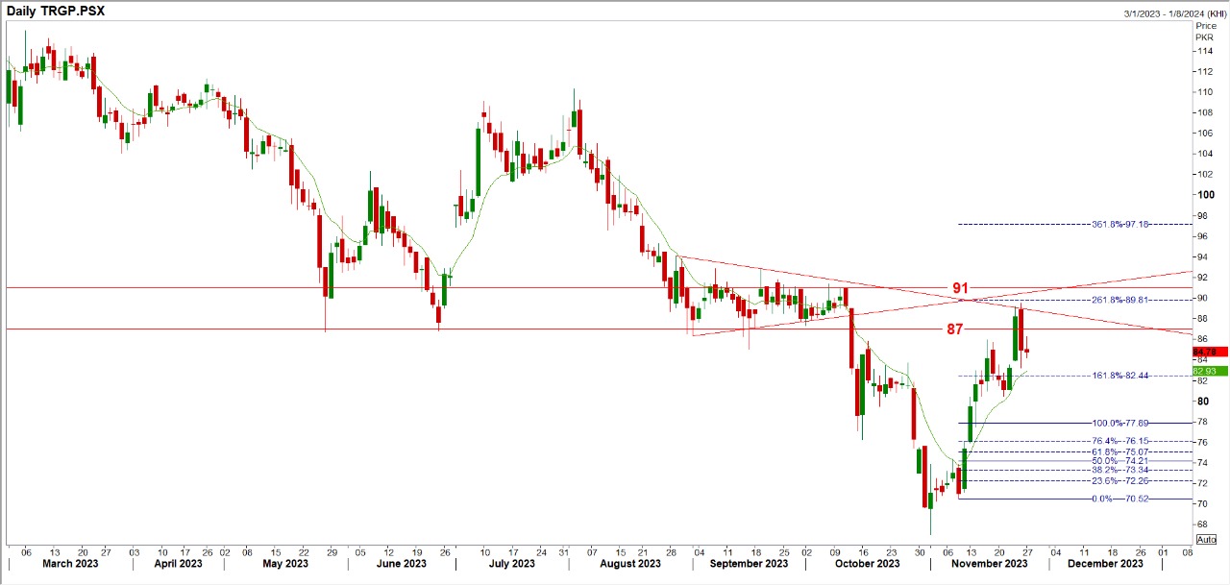
Task: Click July 2023 on the time axis
Action: tap(510, 564)
